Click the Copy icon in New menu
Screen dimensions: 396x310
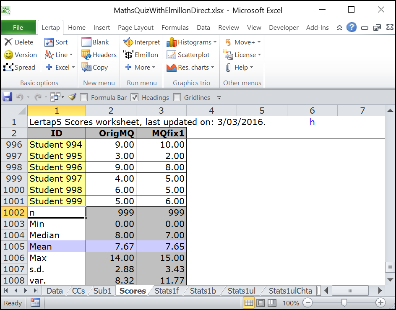(86, 67)
